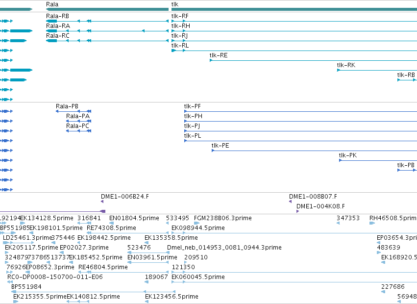
Task: Select feature 533495
Action: click(178, 218)
